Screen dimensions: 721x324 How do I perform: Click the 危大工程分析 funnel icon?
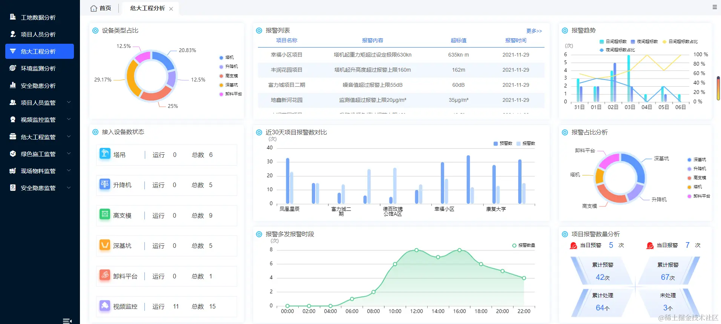pos(13,51)
